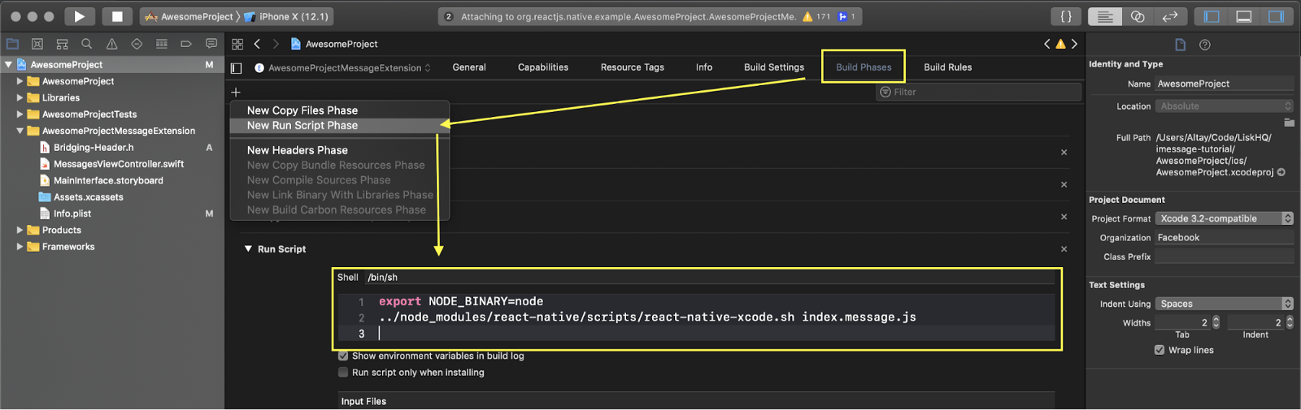Add a new build phase with plus
This screenshot has width=1301, height=410.
(x=236, y=93)
